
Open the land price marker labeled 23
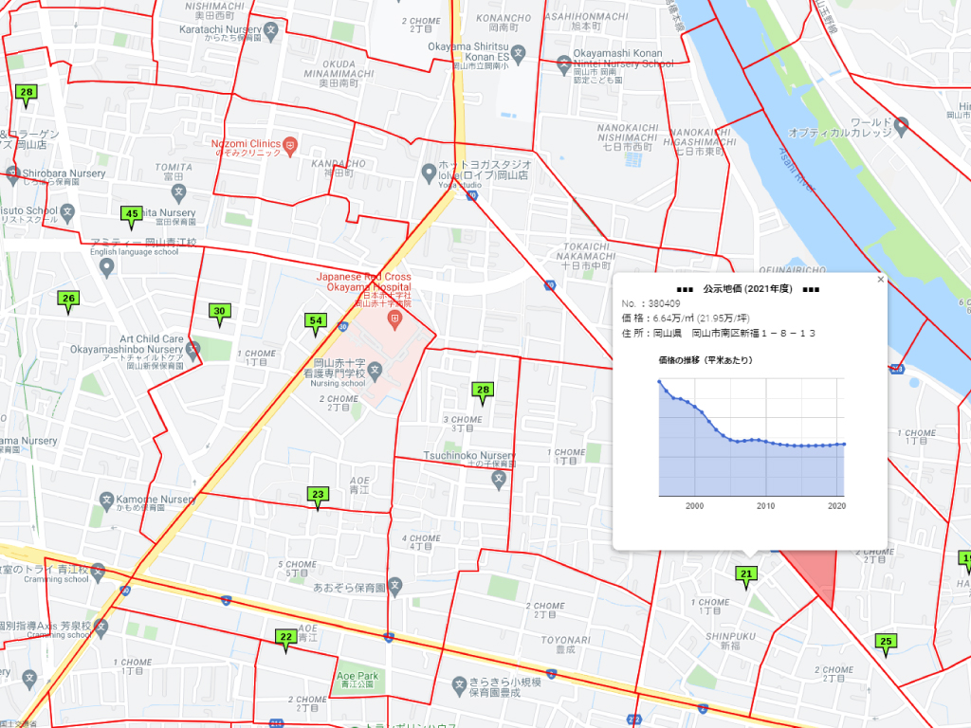point(318,495)
